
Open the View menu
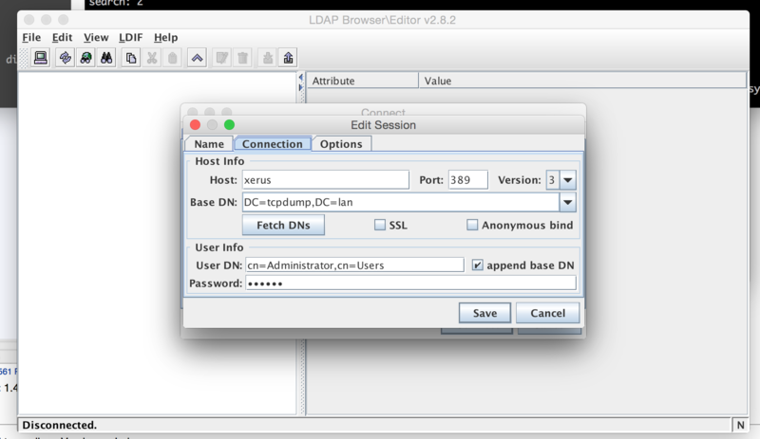click(96, 37)
